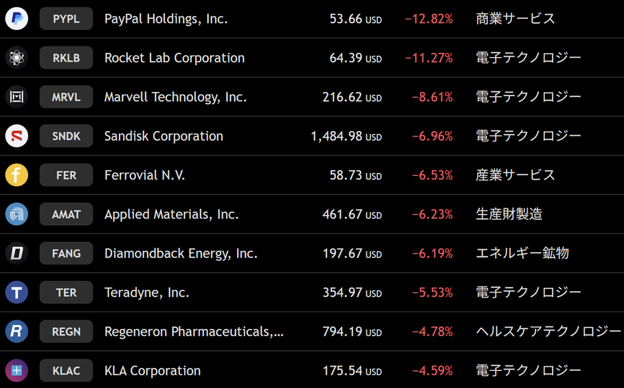Click the エネルギー鉱物 sector label
The image size is (624, 388).
coord(522,253)
